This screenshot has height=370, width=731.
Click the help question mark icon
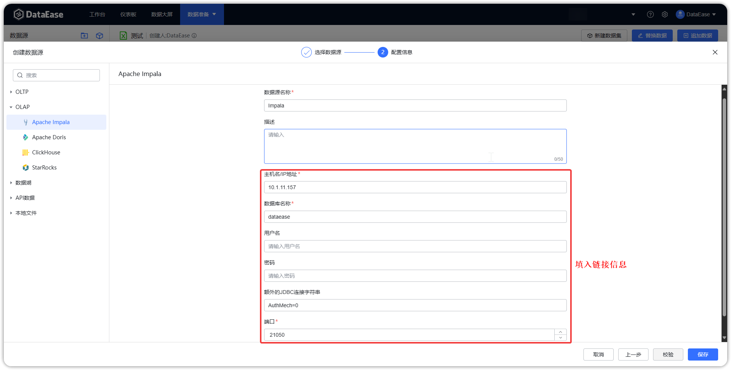click(650, 14)
